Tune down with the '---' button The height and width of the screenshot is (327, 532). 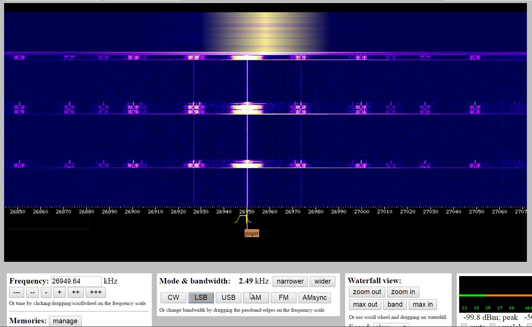point(17,292)
